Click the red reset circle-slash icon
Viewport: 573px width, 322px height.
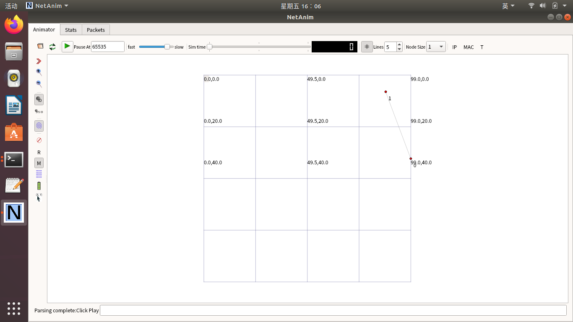point(39,140)
